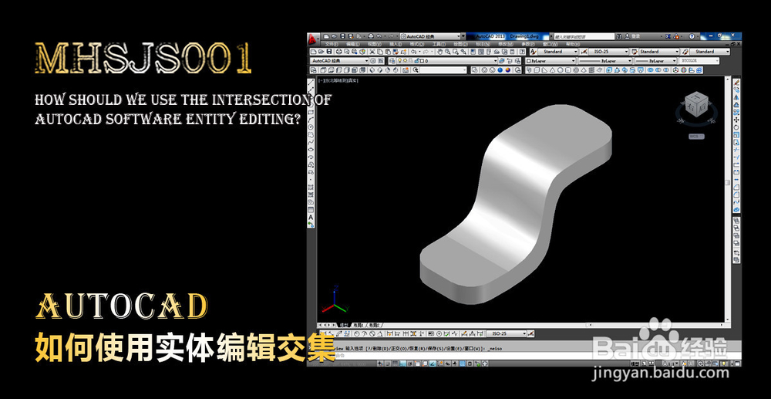Open the layer list dropdown showing layer 0
Screen dimensions: 771x399
tap(447, 60)
